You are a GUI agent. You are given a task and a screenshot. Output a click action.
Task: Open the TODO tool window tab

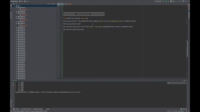[16, 109]
